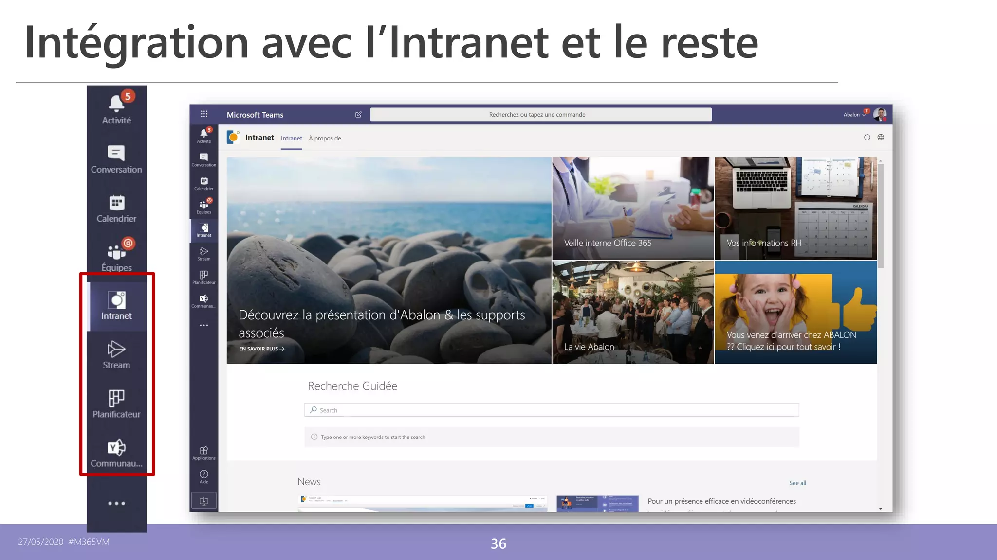Screen dimensions: 997x560
Task: Start a new chat with the compose icon
Action: (x=358, y=115)
